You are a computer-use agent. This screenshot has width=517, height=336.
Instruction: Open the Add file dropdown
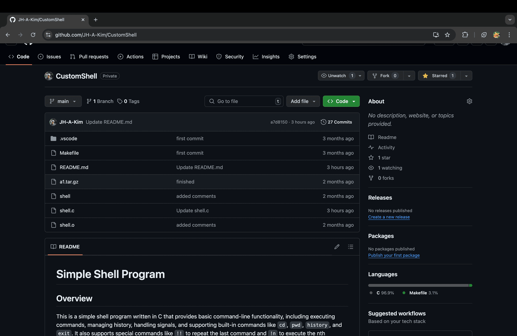coord(303,101)
